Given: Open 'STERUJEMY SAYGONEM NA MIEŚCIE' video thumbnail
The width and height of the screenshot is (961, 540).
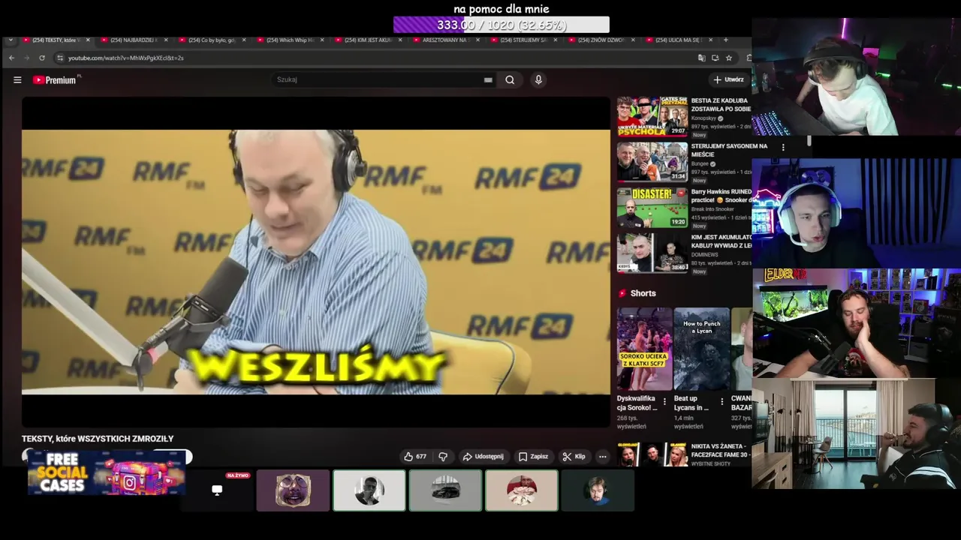Looking at the screenshot, I should coord(652,162).
